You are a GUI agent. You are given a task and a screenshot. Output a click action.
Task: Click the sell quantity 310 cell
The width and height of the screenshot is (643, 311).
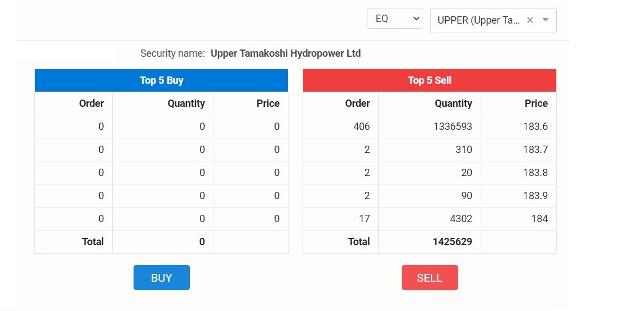(x=430, y=150)
